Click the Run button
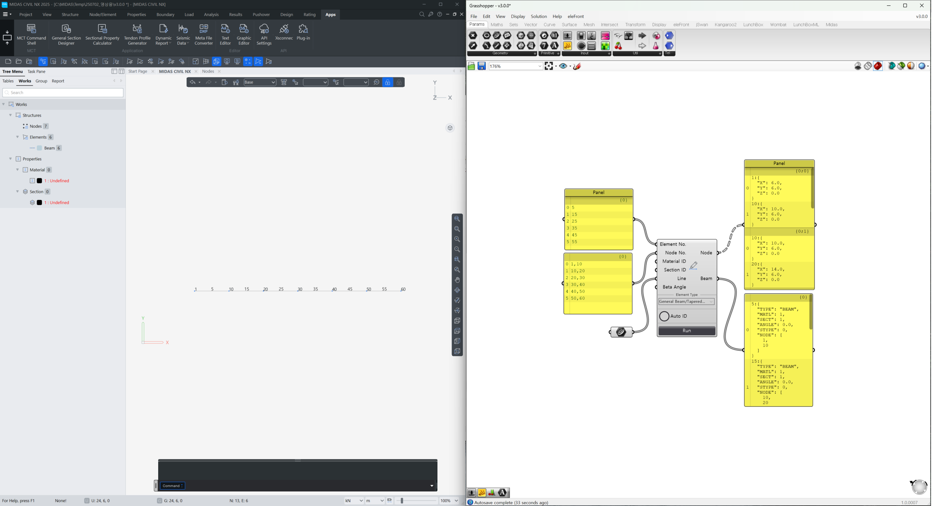 point(687,331)
